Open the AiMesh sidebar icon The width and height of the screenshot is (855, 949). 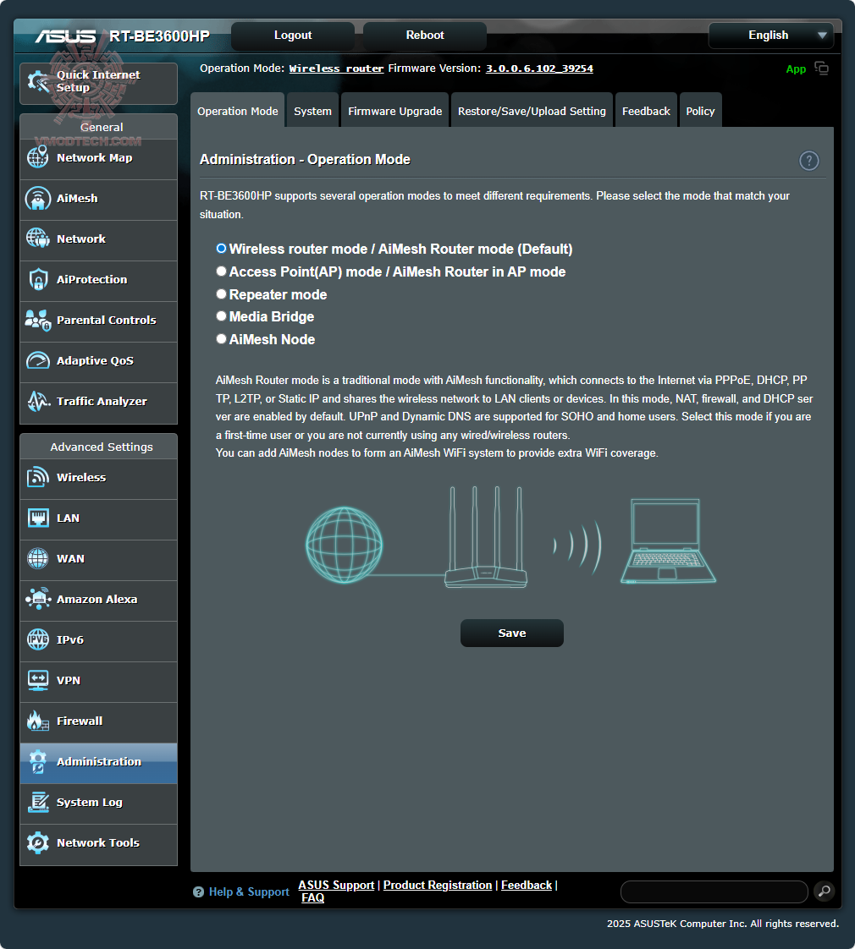tap(37, 198)
